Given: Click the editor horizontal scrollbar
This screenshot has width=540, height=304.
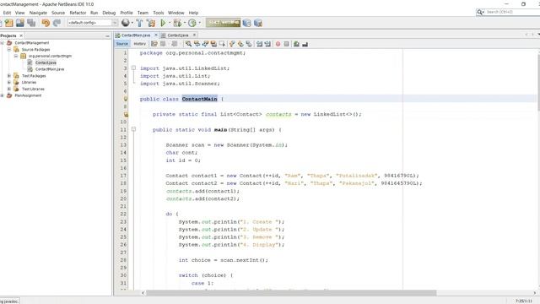Looking at the screenshot, I should [291, 293].
